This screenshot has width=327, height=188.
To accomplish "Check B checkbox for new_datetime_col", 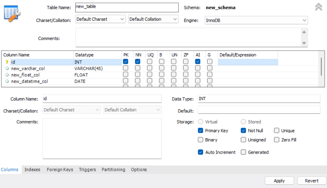I will tap(162, 81).
